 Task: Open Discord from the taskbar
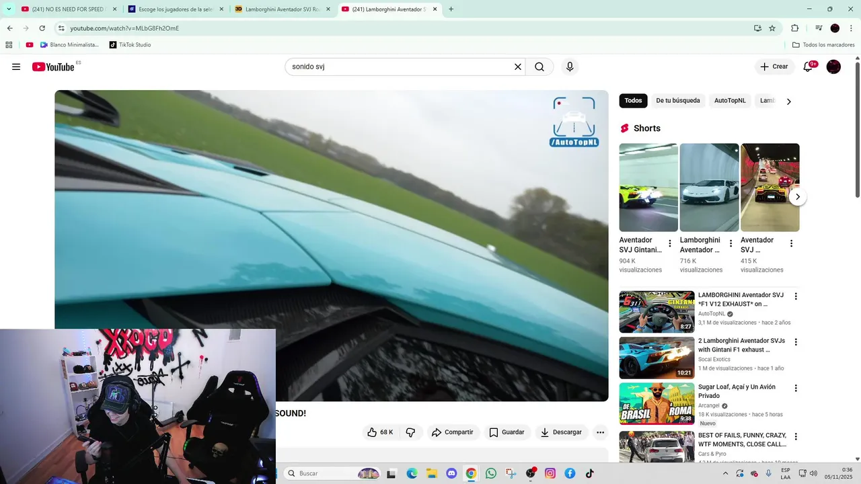(x=451, y=473)
